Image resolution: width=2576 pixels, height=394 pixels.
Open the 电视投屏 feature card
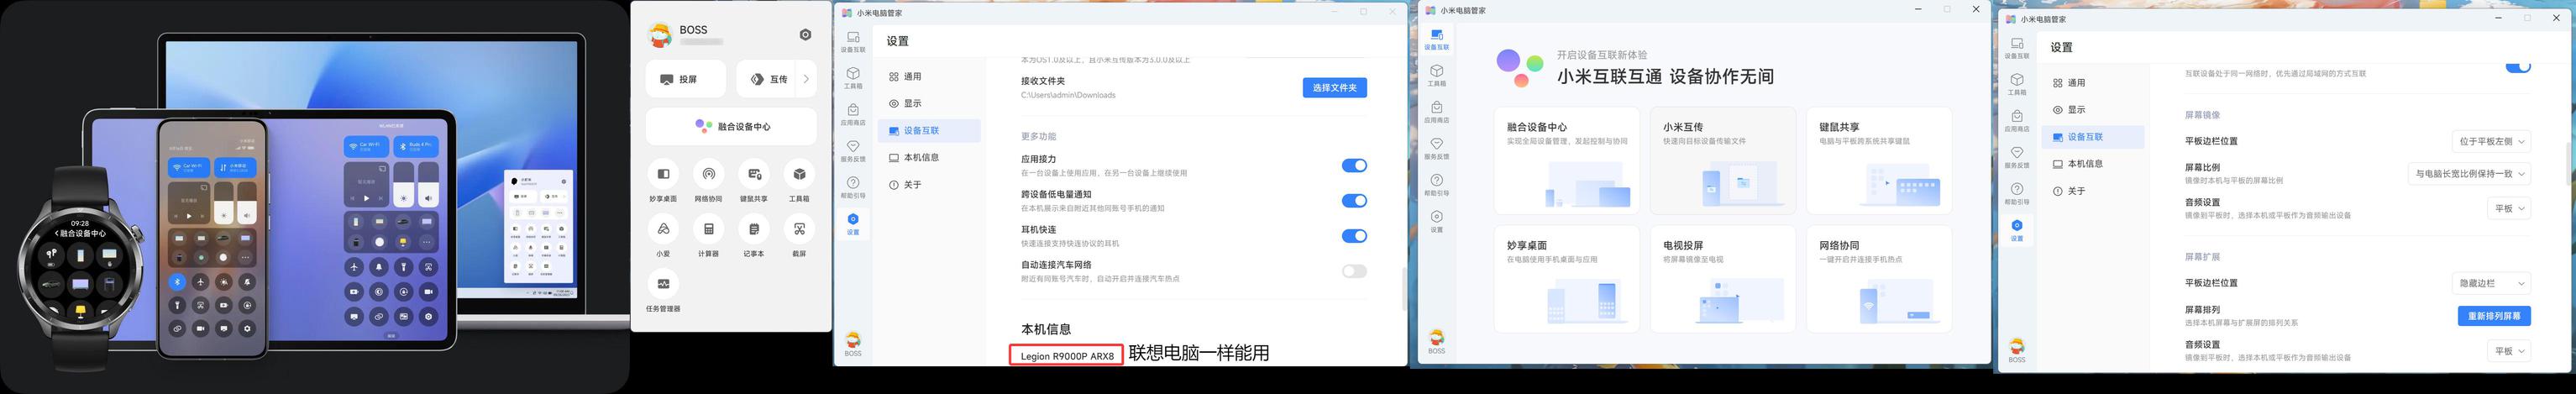click(1722, 279)
